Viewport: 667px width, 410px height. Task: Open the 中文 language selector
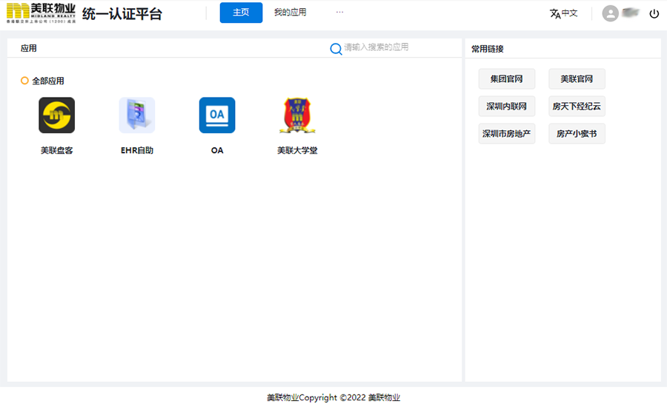(569, 13)
